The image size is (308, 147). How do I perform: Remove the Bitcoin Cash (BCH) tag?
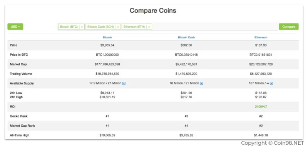pyautogui.click(x=118, y=27)
